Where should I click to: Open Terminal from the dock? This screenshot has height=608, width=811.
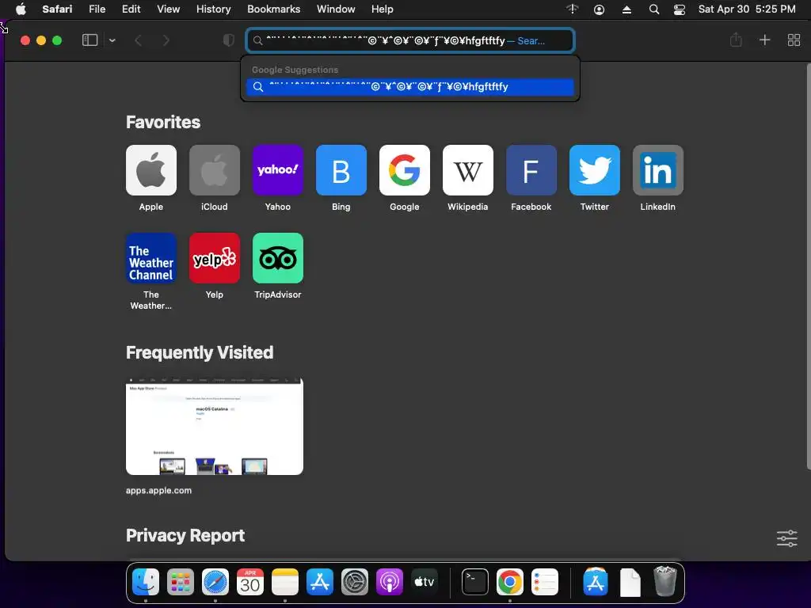pos(475,582)
